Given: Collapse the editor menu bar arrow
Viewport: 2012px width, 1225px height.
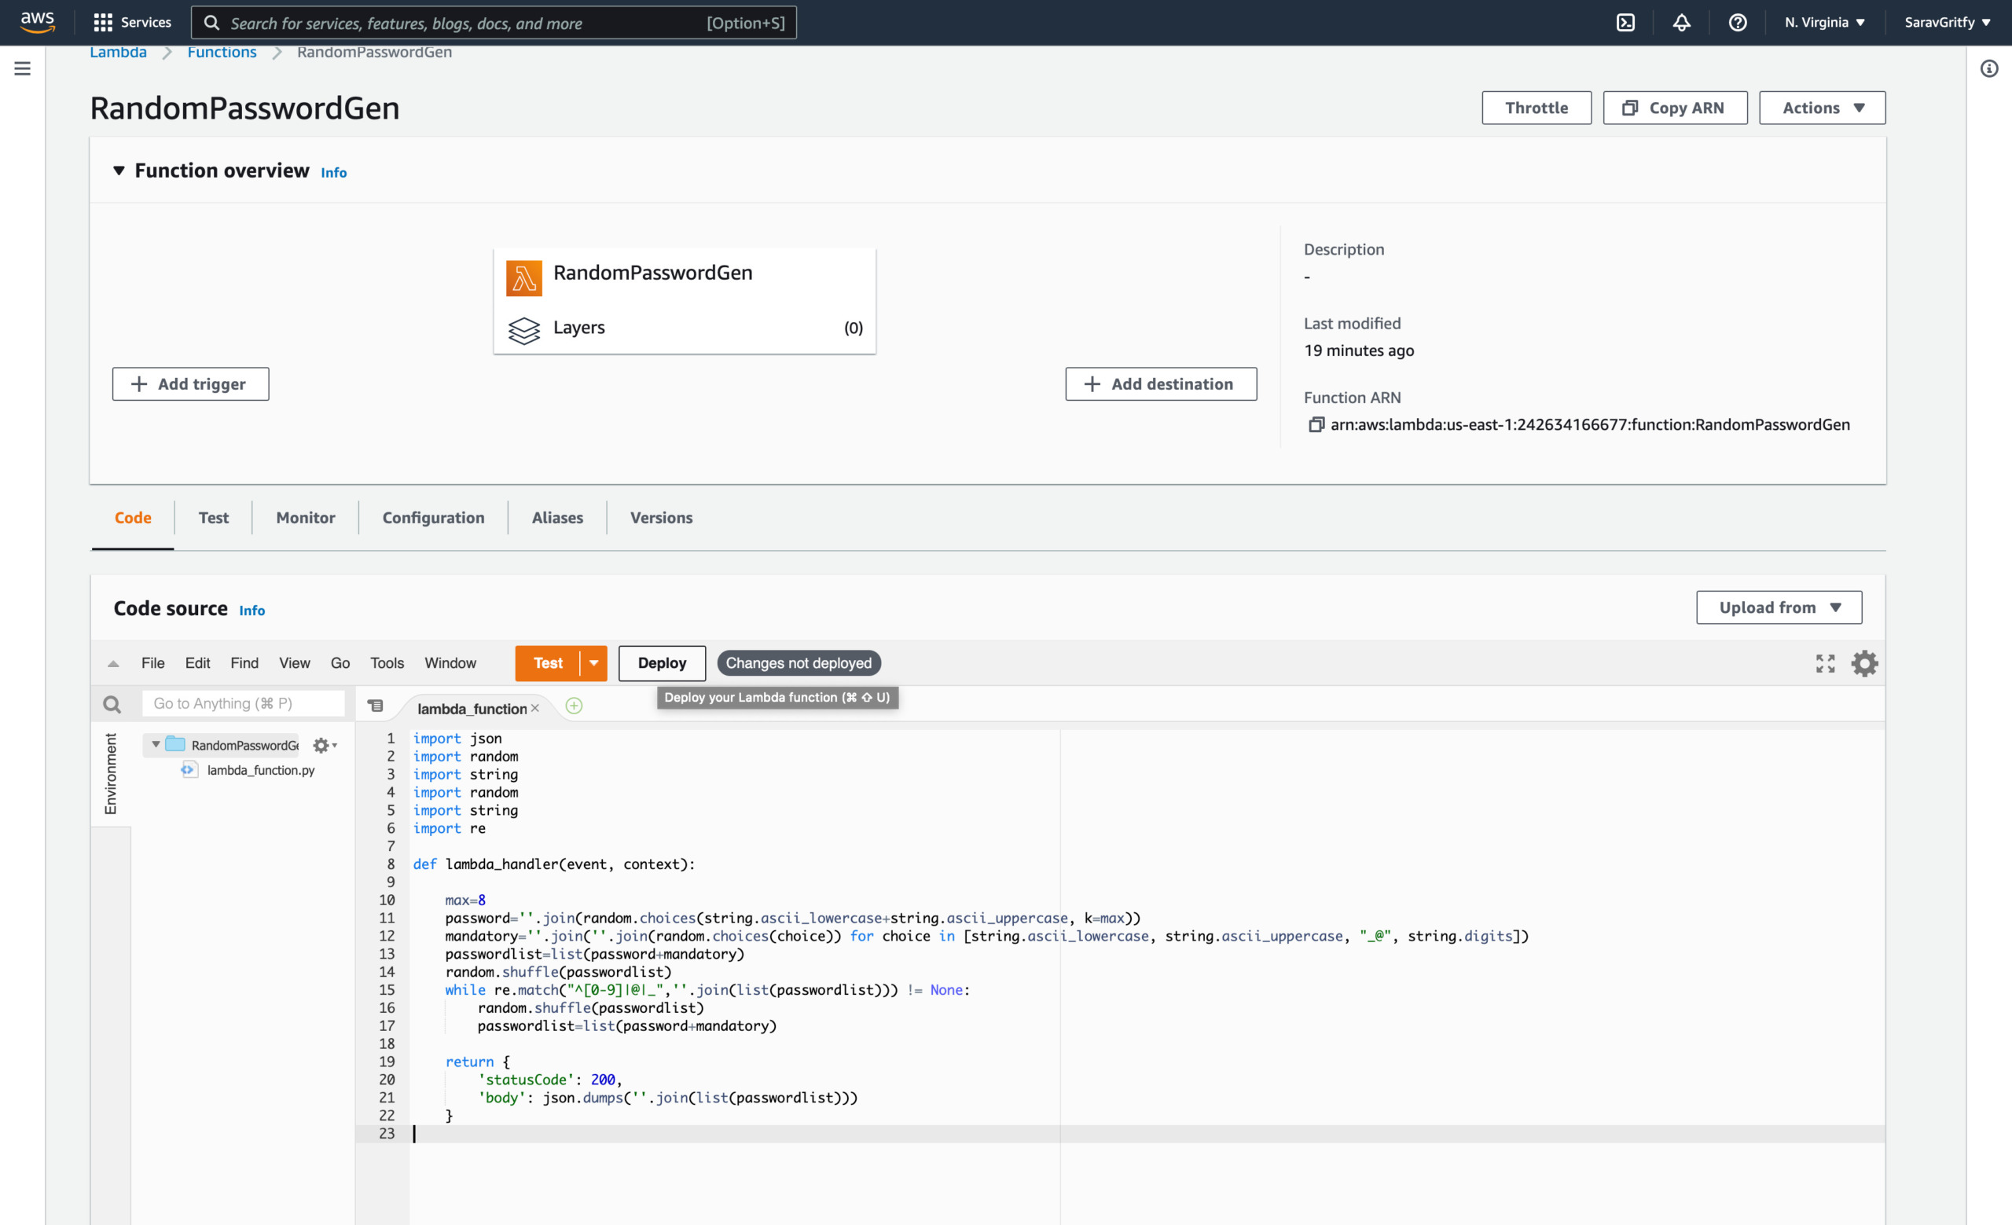Looking at the screenshot, I should click(x=113, y=663).
